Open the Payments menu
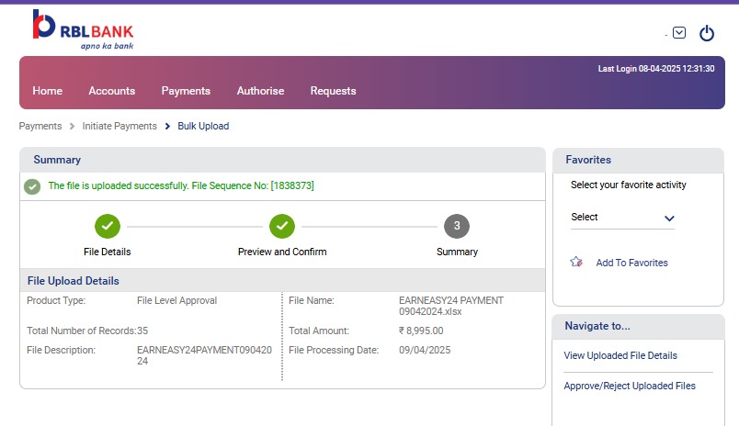739x426 pixels. [x=186, y=91]
